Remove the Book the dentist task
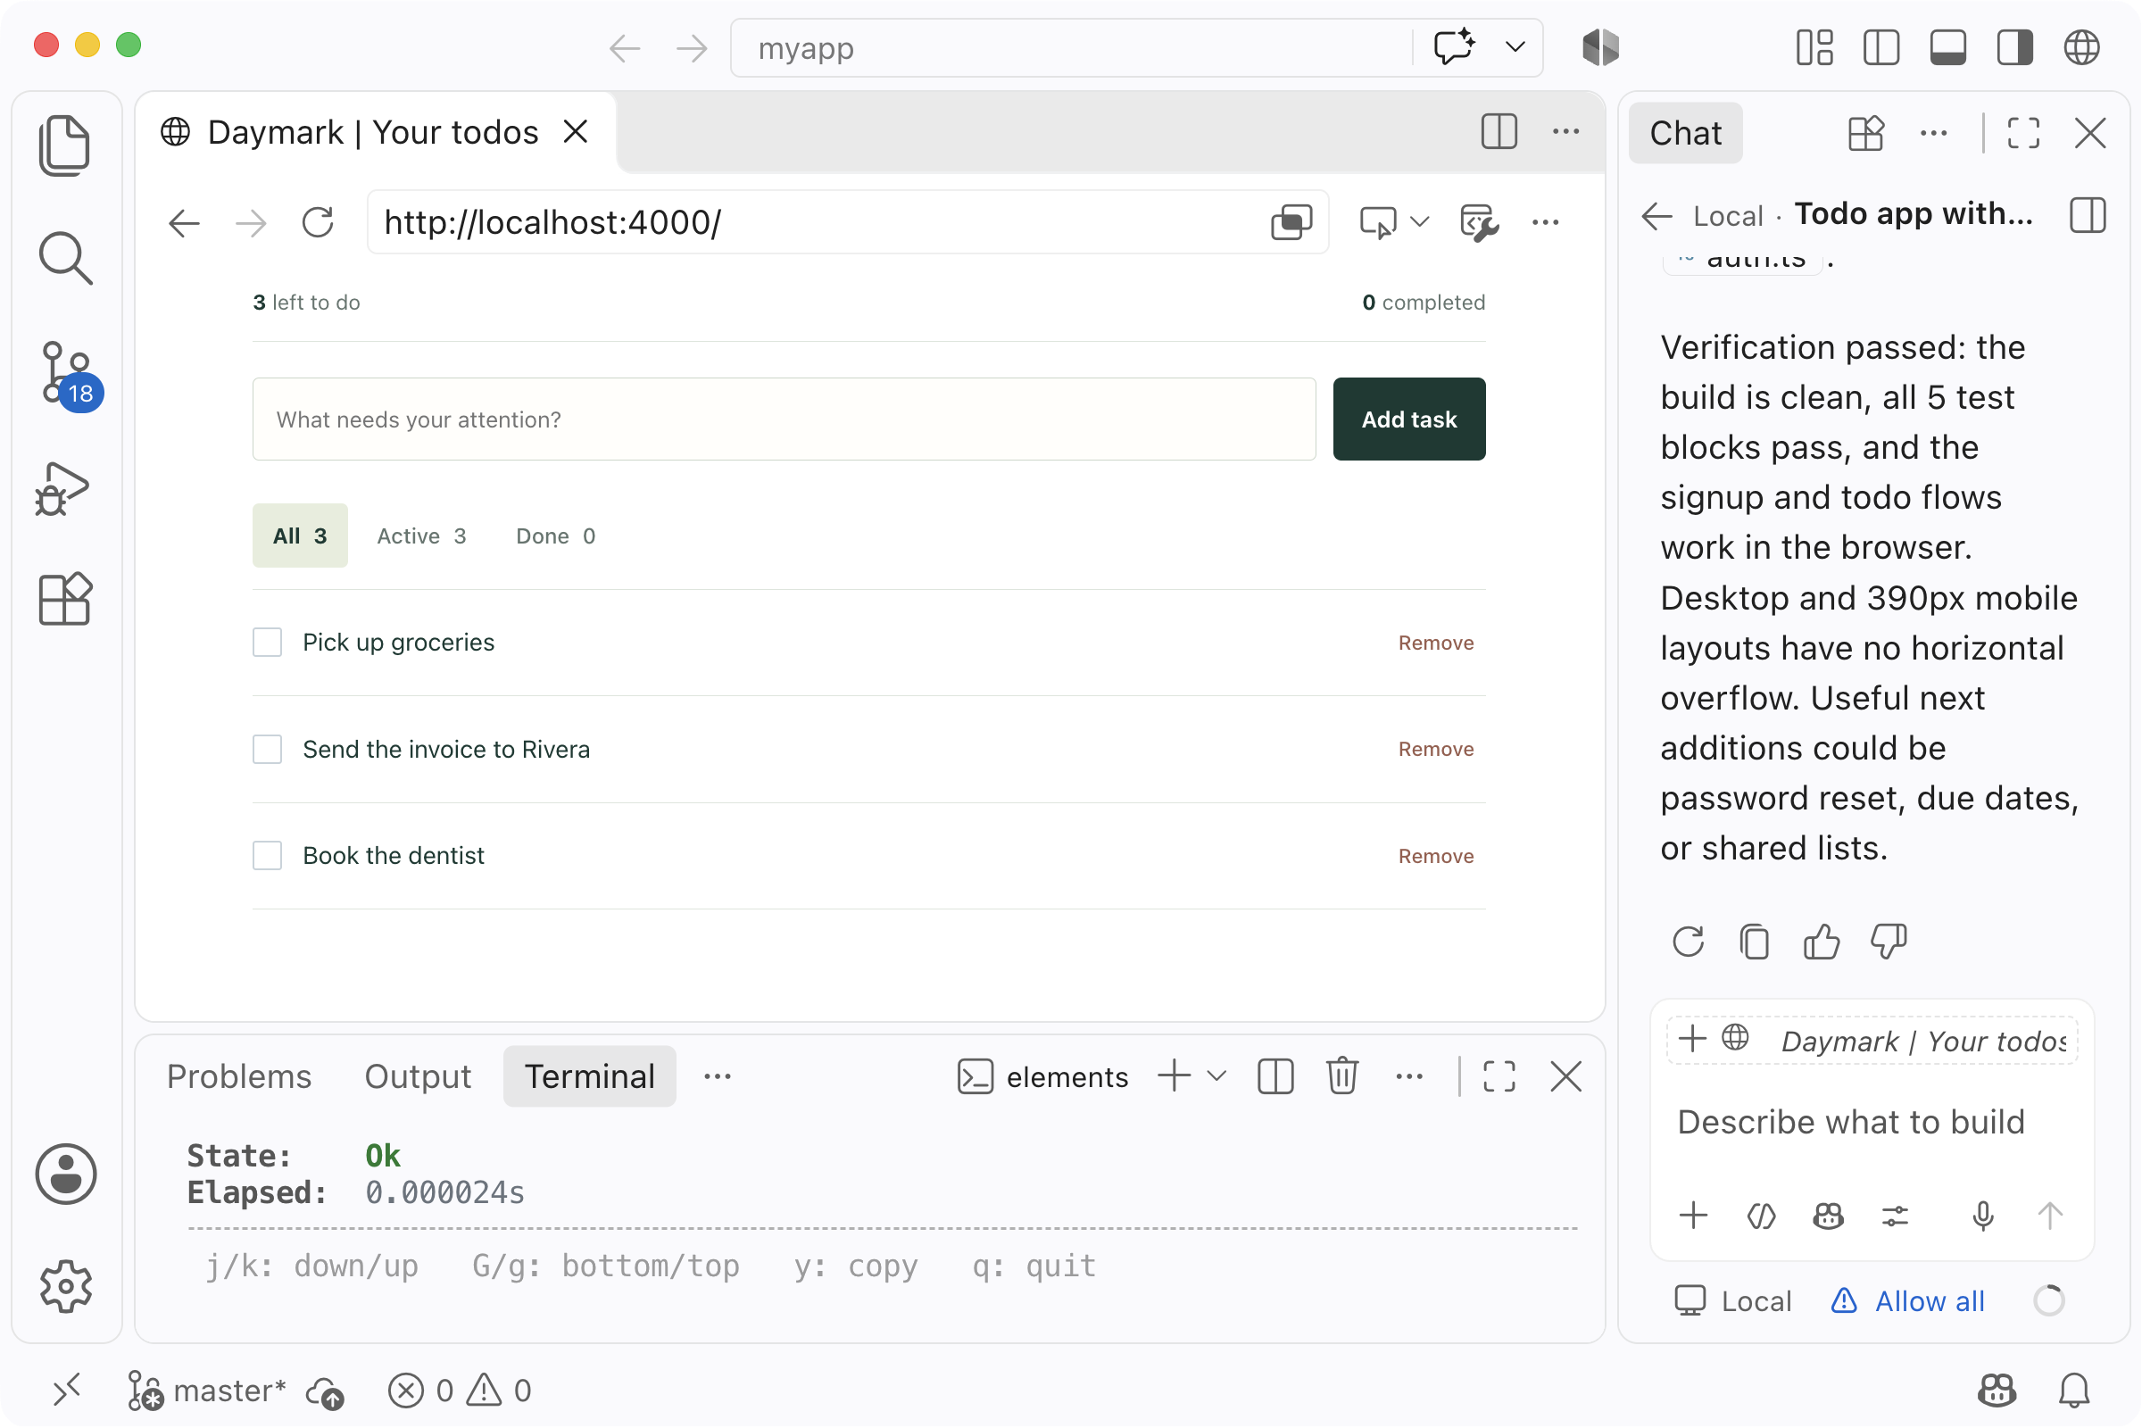Screen dimensions: 2142x1428 coord(1436,856)
